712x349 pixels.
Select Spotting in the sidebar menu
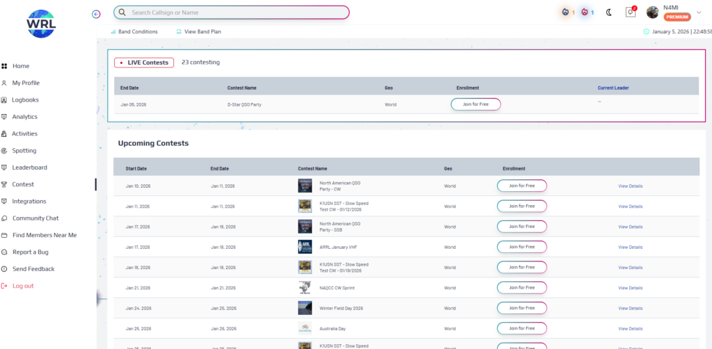click(24, 151)
